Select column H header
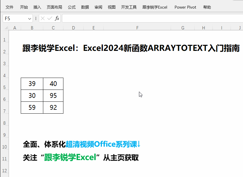Screen dimensions: 243x177 pyautogui.click(x=204, y=28)
